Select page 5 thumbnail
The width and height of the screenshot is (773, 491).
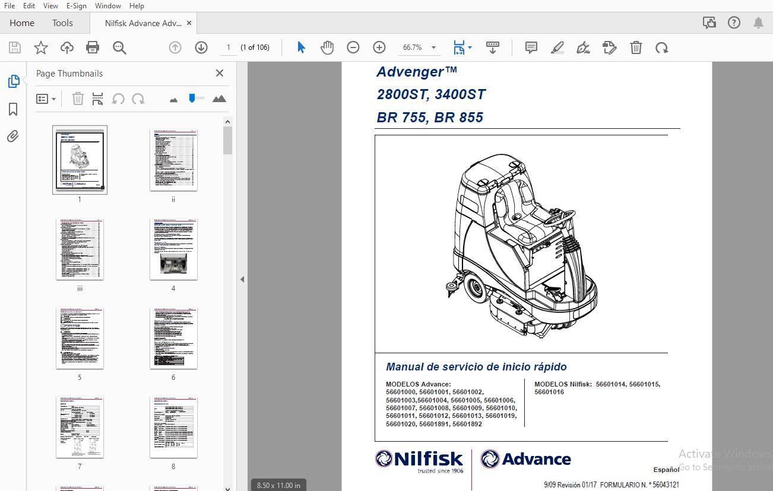(80, 338)
